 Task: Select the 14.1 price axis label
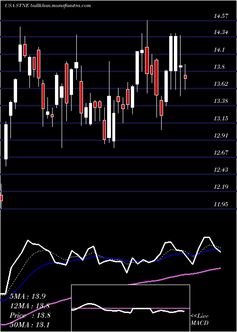[x=219, y=50]
